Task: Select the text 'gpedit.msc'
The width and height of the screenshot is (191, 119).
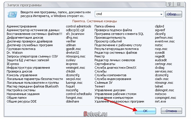Action: [74, 49]
